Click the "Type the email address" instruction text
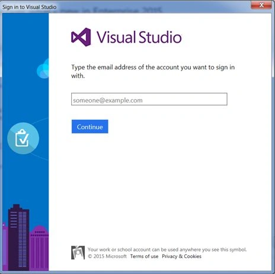 tap(153, 71)
